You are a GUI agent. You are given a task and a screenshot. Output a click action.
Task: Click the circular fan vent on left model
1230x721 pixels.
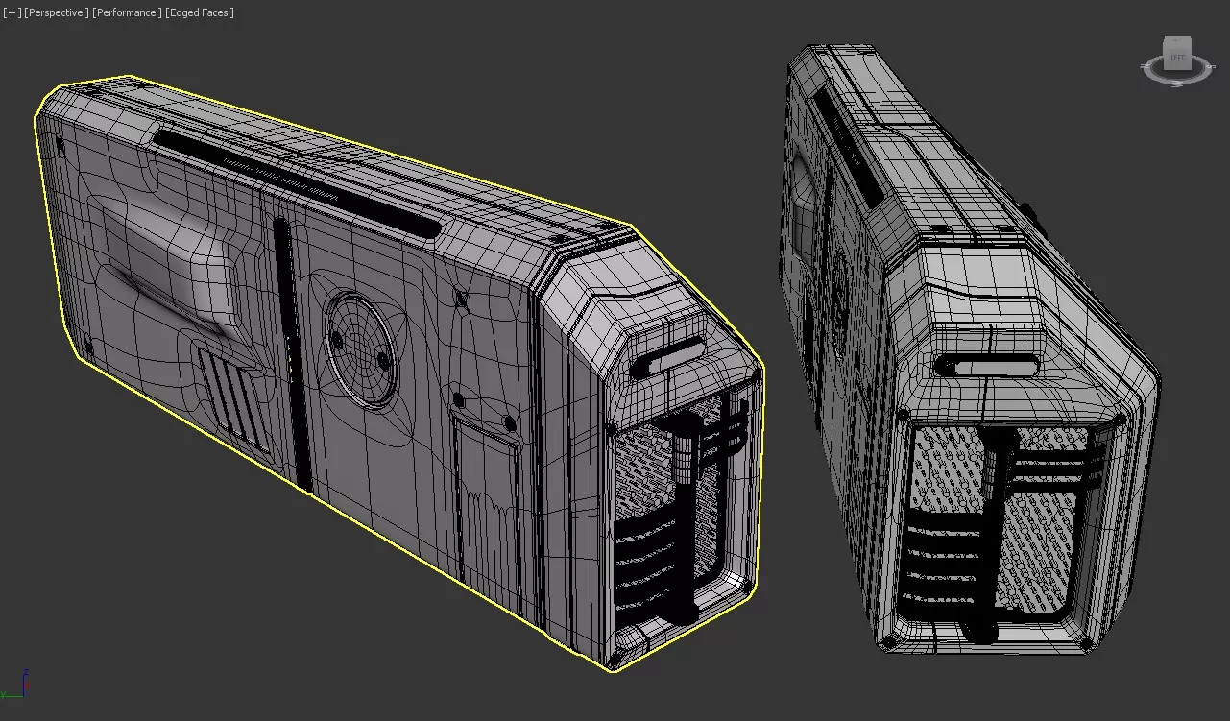(x=359, y=337)
